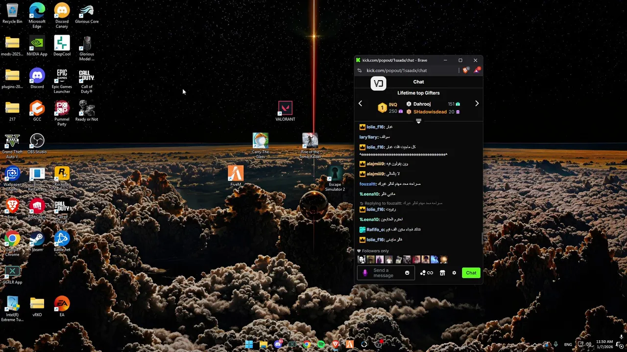The height and width of the screenshot is (352, 627).
Task: Open the lolie_f16 username in the first message
Action: [x=375, y=127]
